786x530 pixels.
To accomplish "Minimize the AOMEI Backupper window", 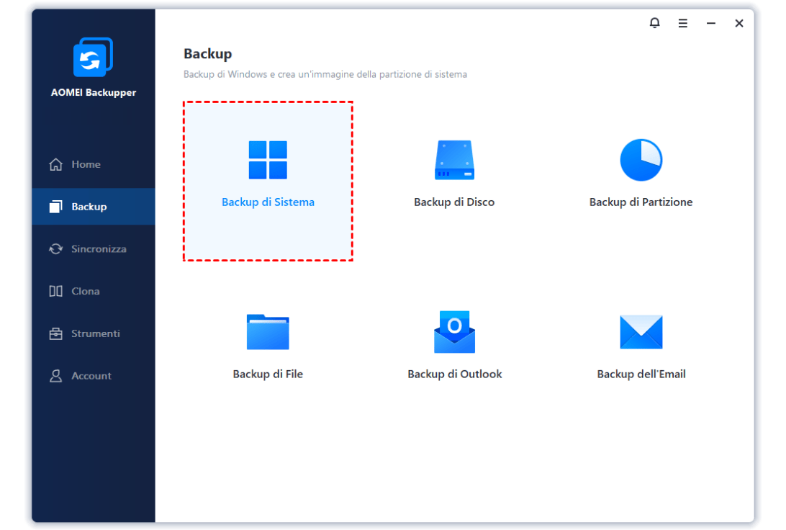I will click(x=711, y=23).
